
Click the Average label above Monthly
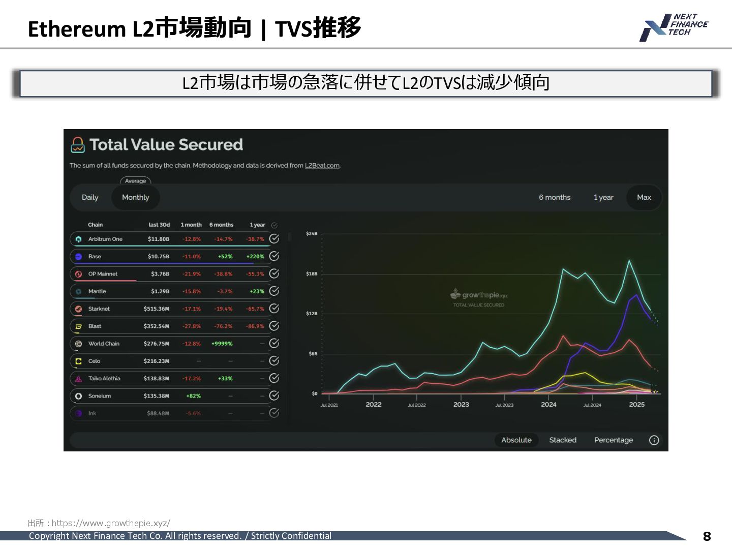coord(135,181)
